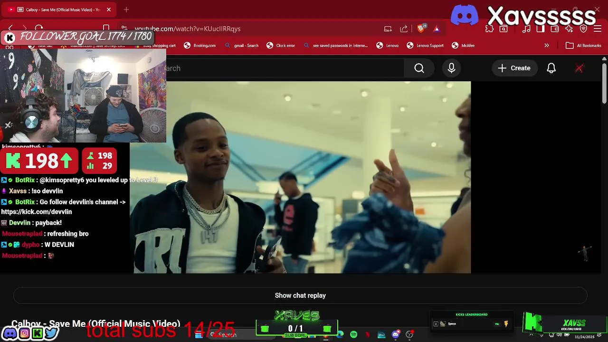Open the saved passwords bookmark
608x342 pixels.
click(335, 46)
